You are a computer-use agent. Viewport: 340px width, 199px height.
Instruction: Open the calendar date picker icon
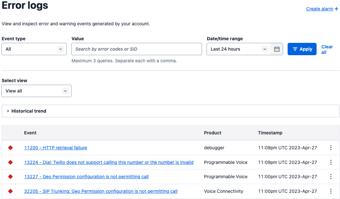pos(277,49)
